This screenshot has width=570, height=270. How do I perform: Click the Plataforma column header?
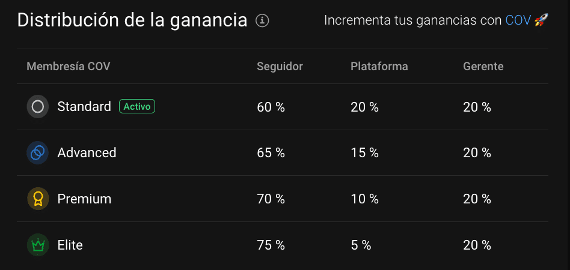[x=379, y=66]
